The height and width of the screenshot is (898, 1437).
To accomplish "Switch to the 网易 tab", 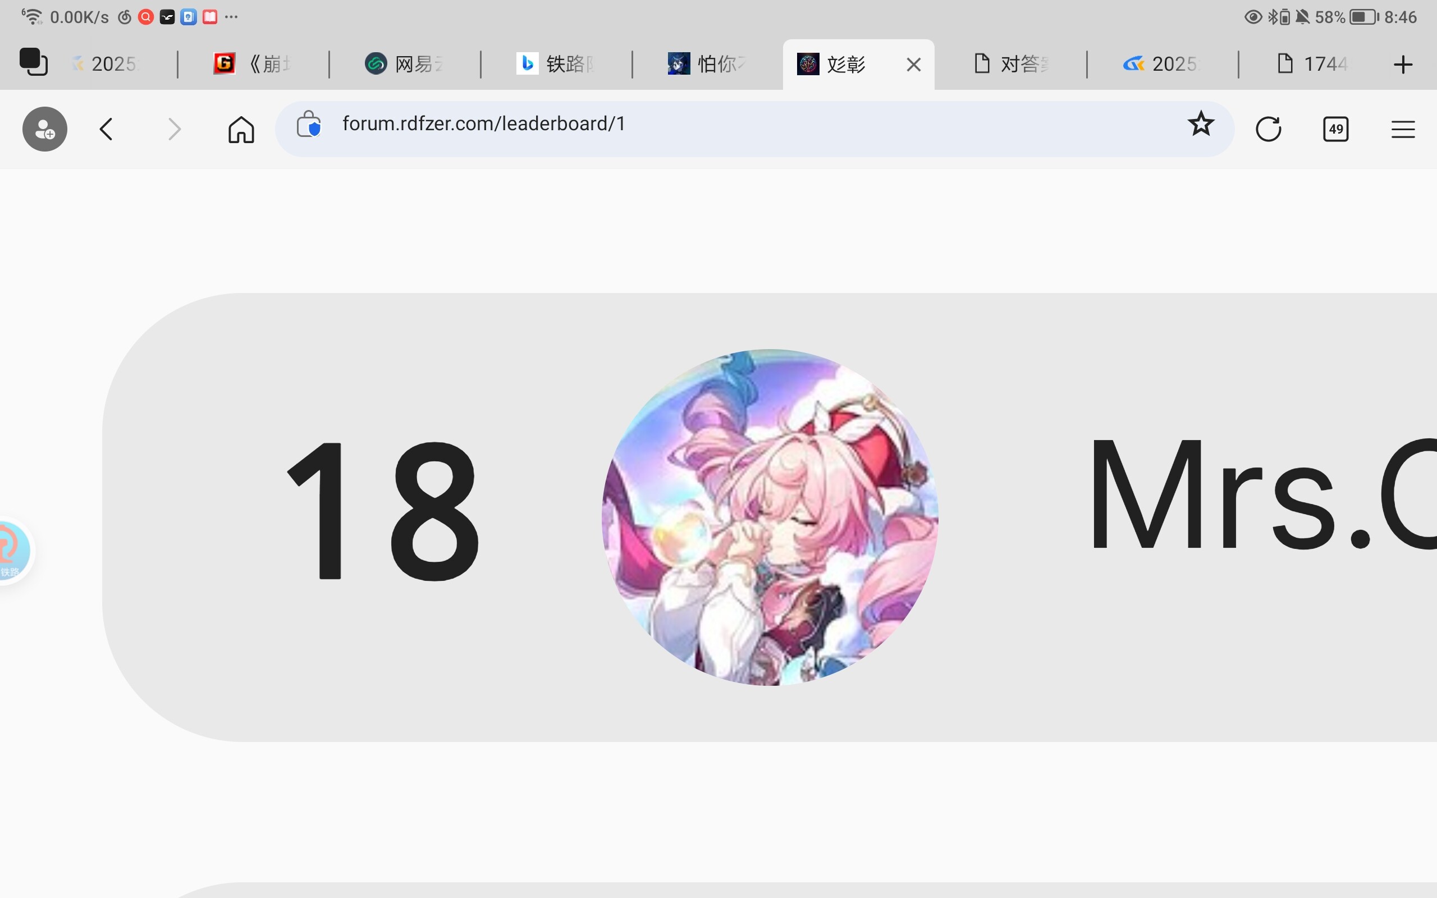I will pyautogui.click(x=404, y=64).
